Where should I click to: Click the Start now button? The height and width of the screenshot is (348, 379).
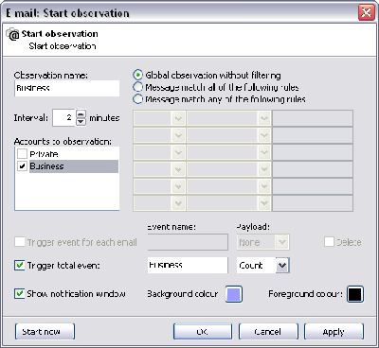pos(45,332)
